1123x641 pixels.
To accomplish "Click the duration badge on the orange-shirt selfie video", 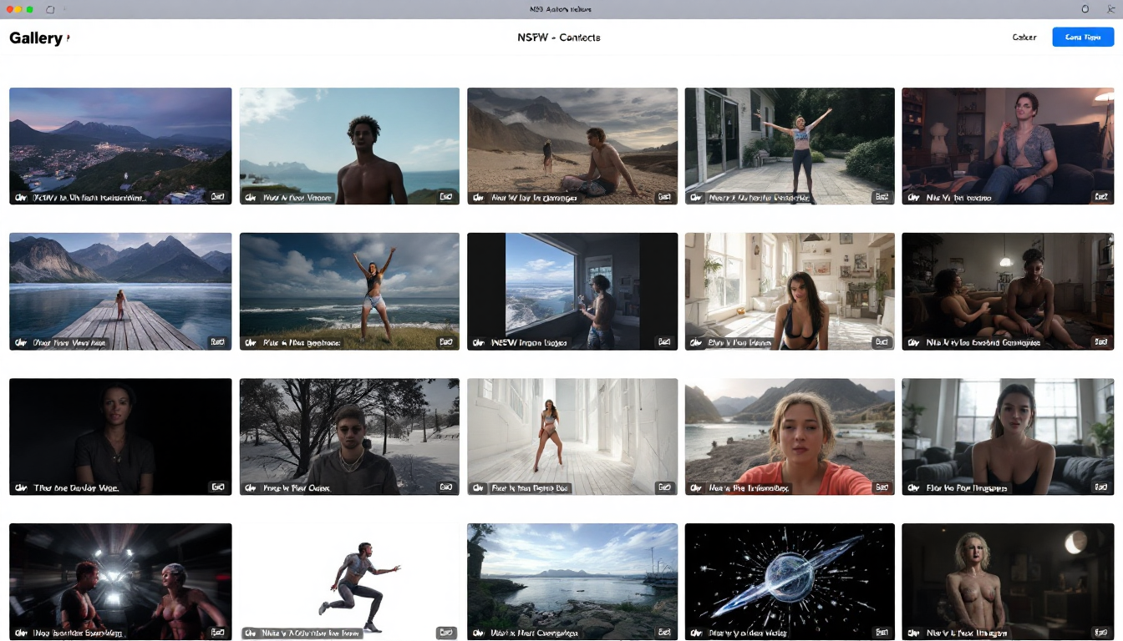I will pos(882,487).
